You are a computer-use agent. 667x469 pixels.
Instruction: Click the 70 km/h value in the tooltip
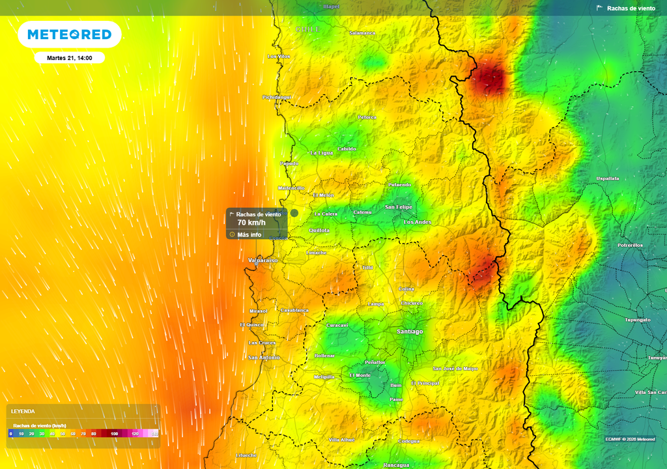click(251, 223)
